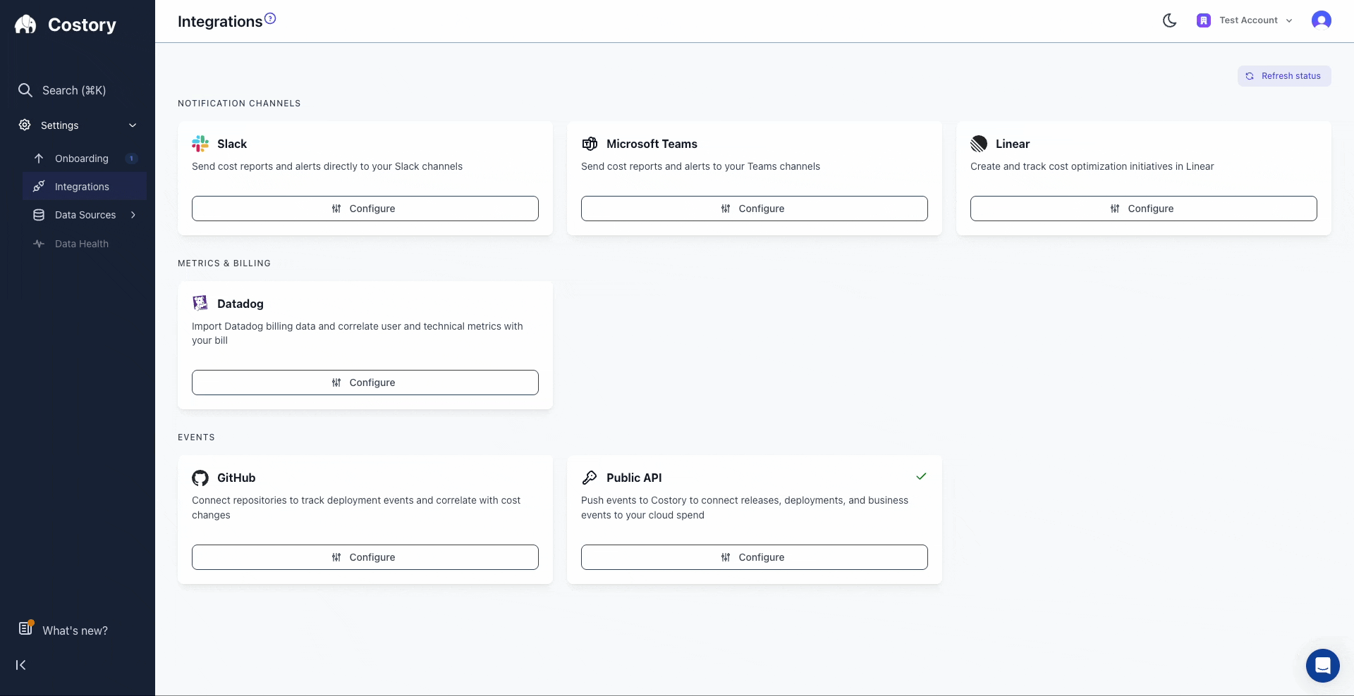Select Onboarding in the sidebar
The width and height of the screenshot is (1354, 696).
[81, 159]
